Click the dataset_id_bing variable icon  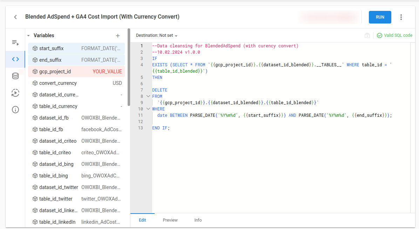coord(35,164)
